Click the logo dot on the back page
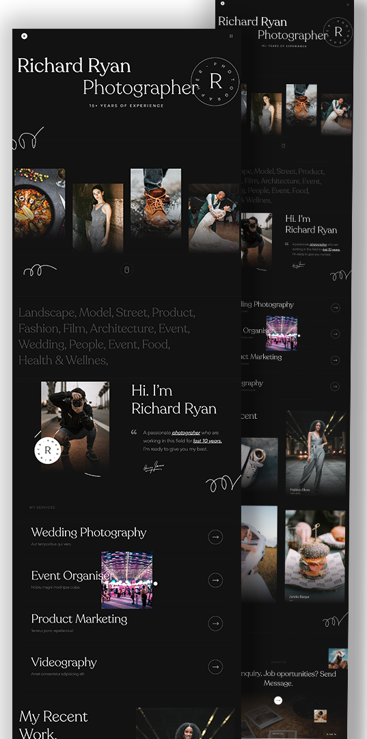The height and width of the screenshot is (739, 367). click(x=223, y=3)
